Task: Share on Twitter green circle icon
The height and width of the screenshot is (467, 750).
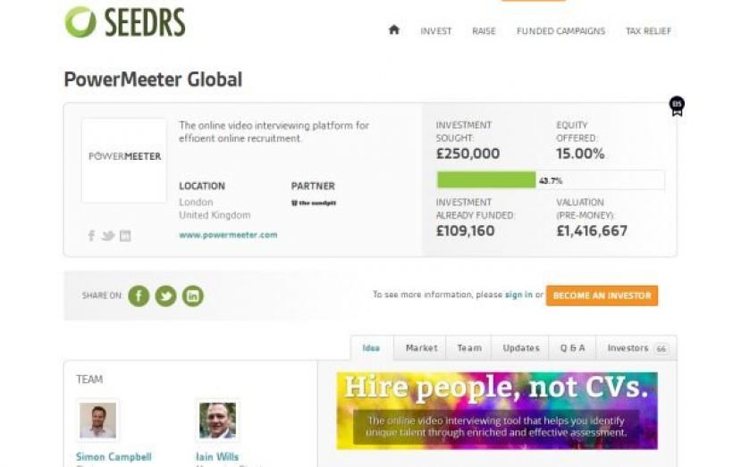Action: (x=165, y=296)
